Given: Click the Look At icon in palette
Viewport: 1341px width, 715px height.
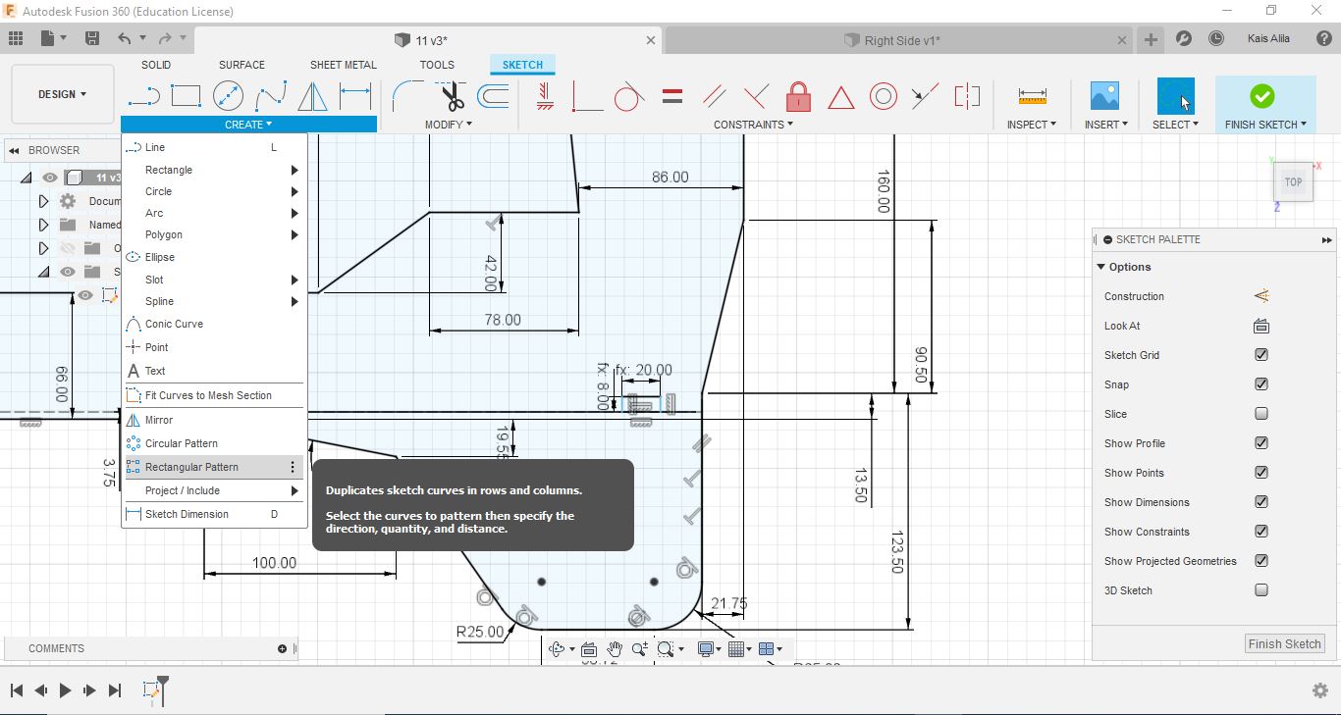Looking at the screenshot, I should 1261,326.
